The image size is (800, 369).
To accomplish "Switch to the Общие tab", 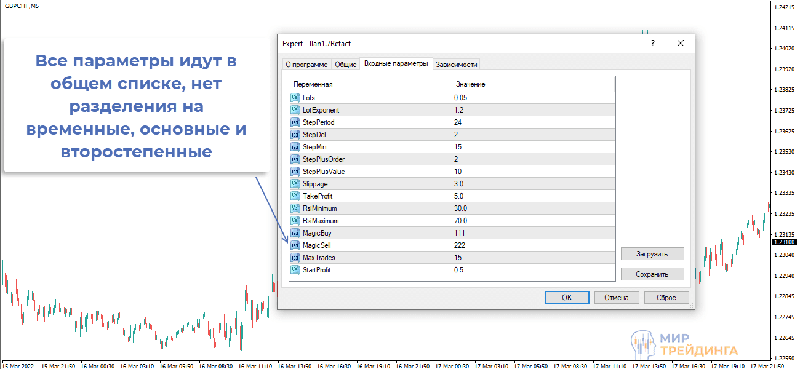I will click(345, 65).
